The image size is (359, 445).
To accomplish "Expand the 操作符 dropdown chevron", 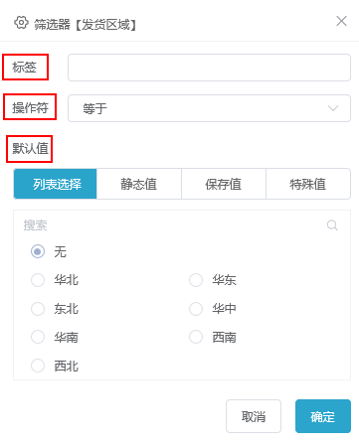I will coord(333,108).
